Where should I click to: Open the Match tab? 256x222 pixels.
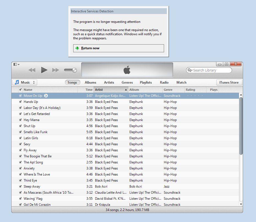(181, 82)
